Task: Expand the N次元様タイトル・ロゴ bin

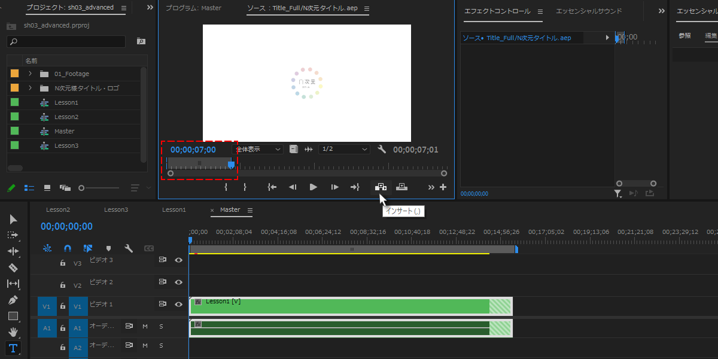Action: [30, 88]
